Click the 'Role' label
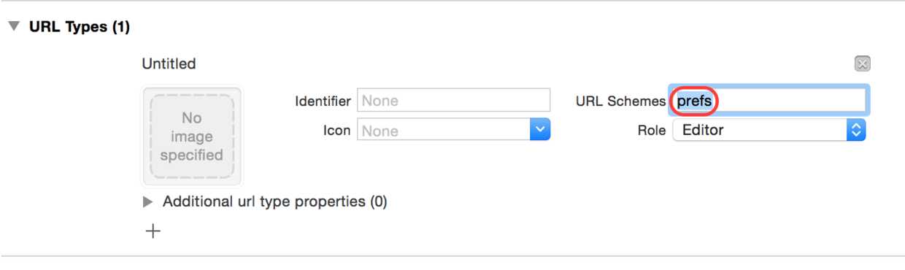The width and height of the screenshot is (905, 270). 651,131
